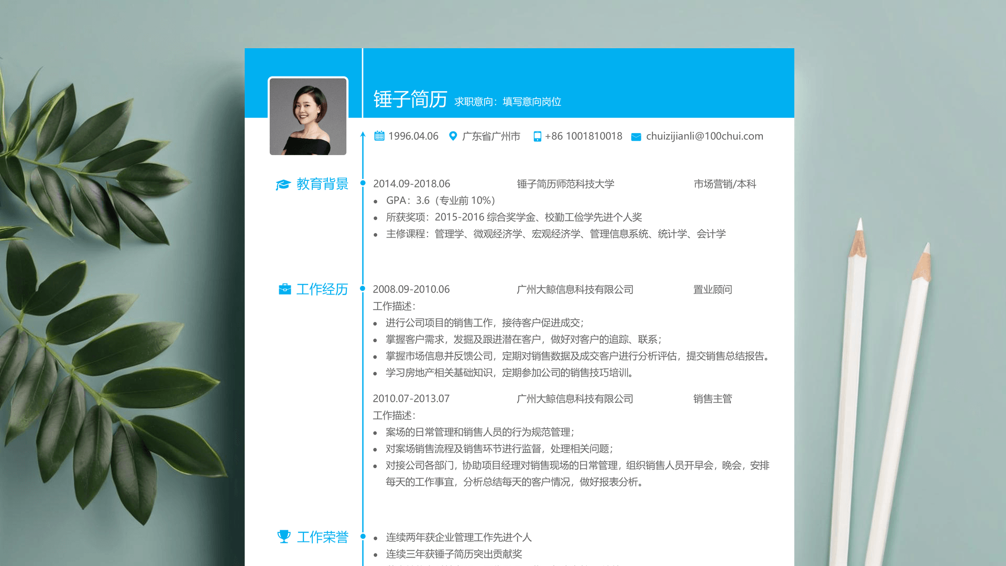Select the 工作经历 section heading
1006x566 pixels.
coord(322,289)
